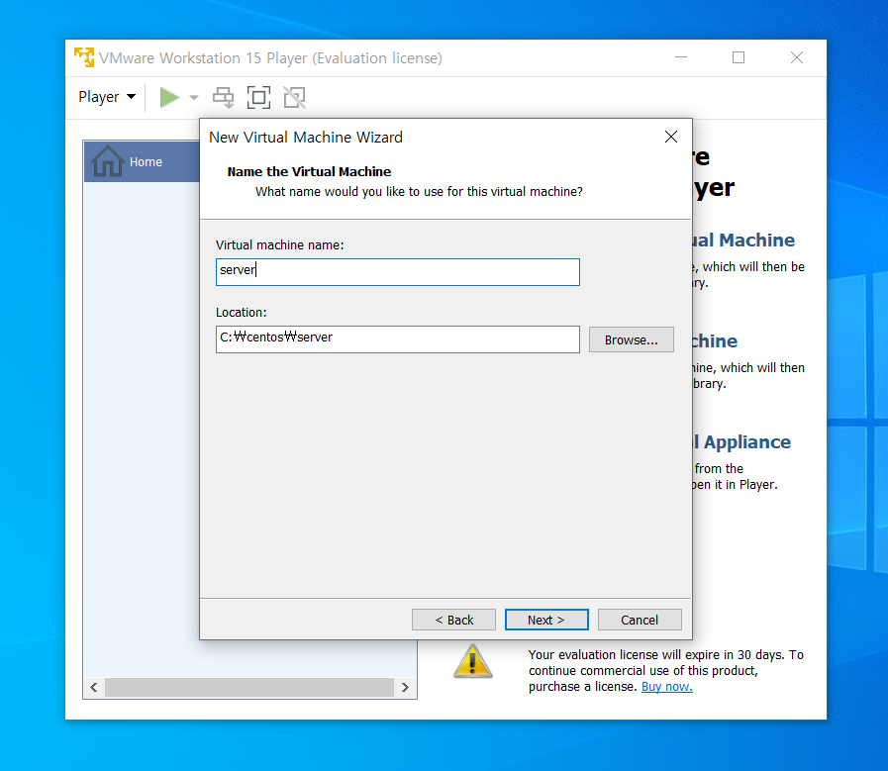888x771 pixels.
Task: Maximize the VMware Workstation Player window
Action: pos(739,57)
